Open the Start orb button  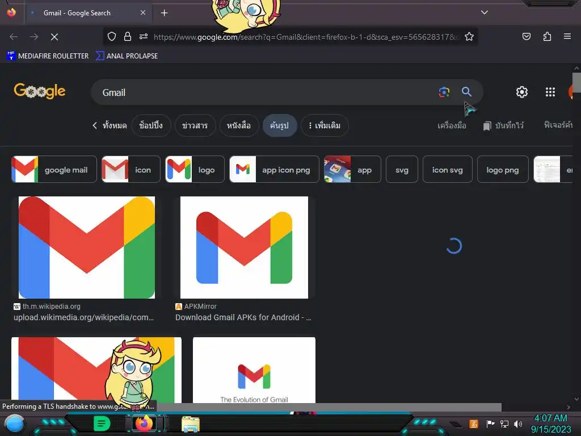(14, 424)
